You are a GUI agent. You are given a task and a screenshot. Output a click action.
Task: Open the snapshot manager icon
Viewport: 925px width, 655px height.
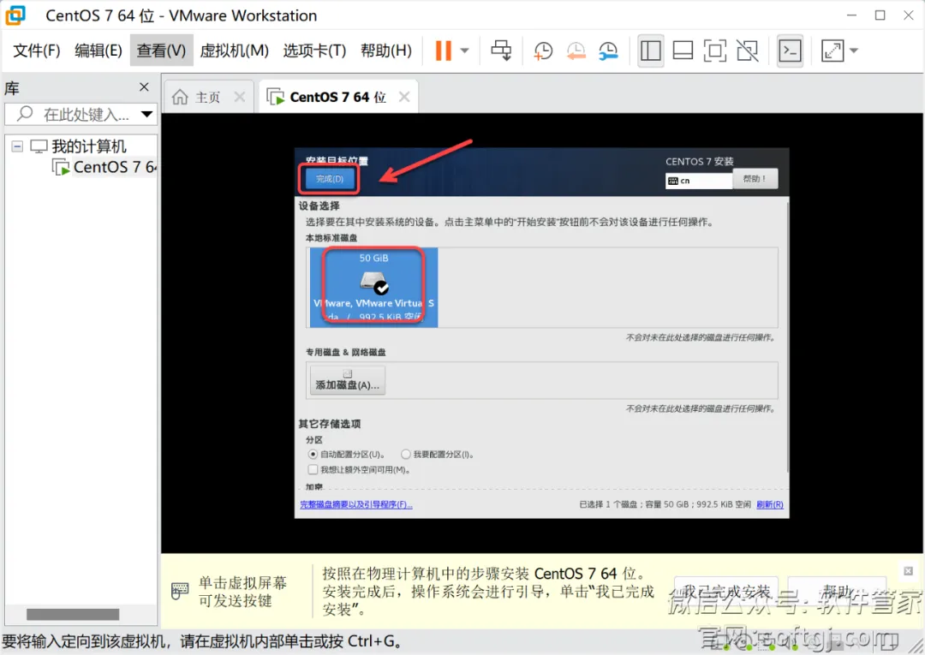pyautogui.click(x=608, y=51)
